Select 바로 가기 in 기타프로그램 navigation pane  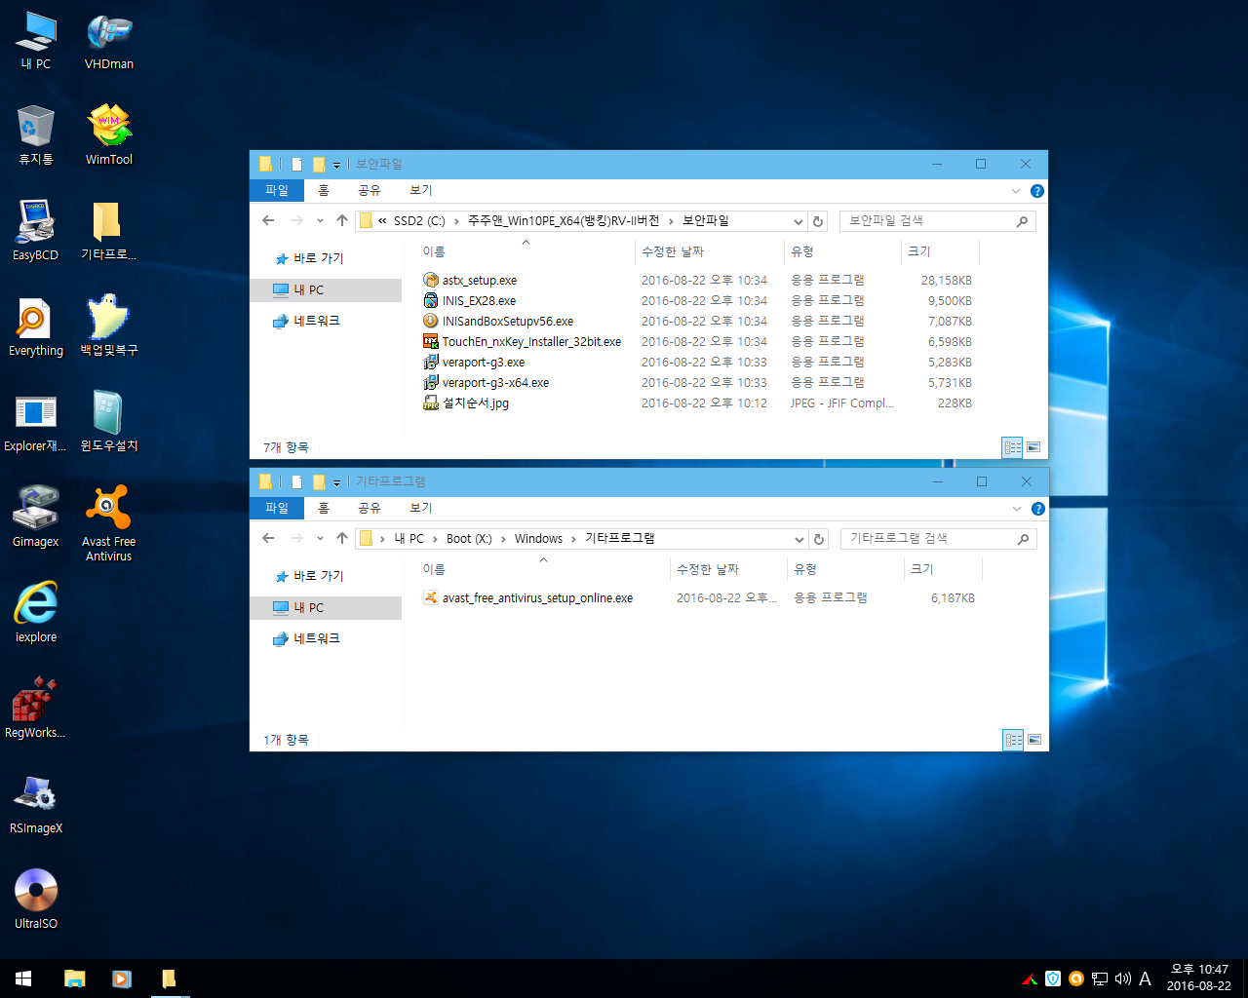308,576
